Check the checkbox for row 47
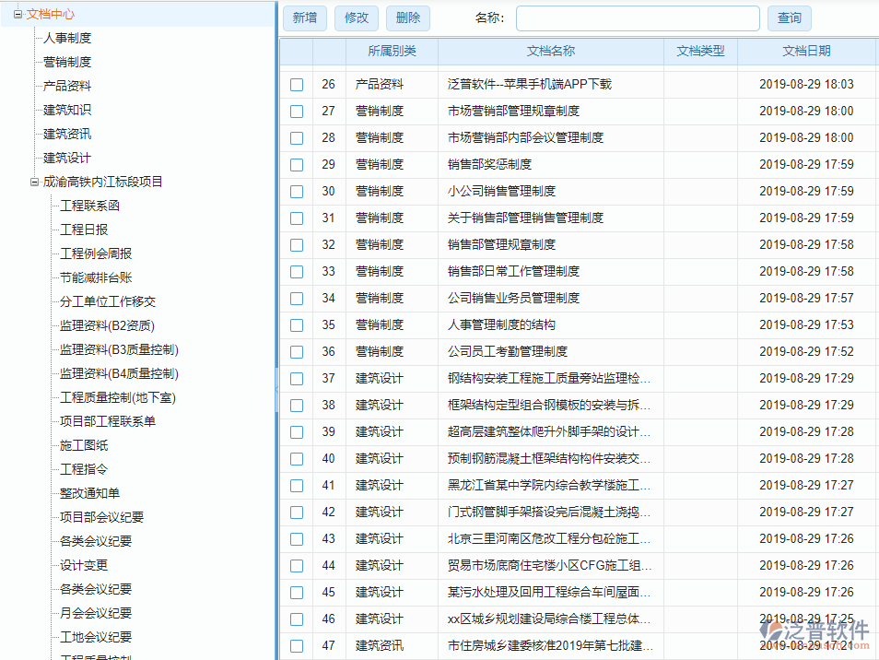 (296, 646)
